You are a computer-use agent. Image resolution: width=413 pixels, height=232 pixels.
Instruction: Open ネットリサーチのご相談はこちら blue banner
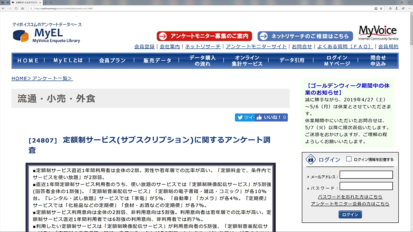(x=305, y=36)
